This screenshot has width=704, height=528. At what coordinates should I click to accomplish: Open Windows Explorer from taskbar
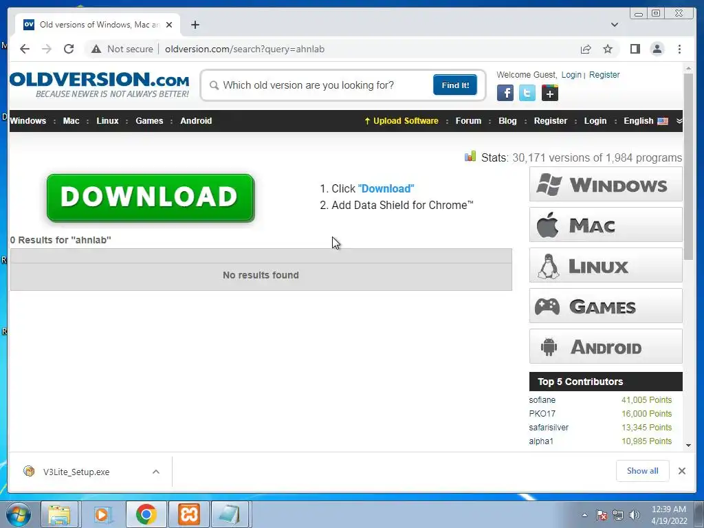click(60, 514)
